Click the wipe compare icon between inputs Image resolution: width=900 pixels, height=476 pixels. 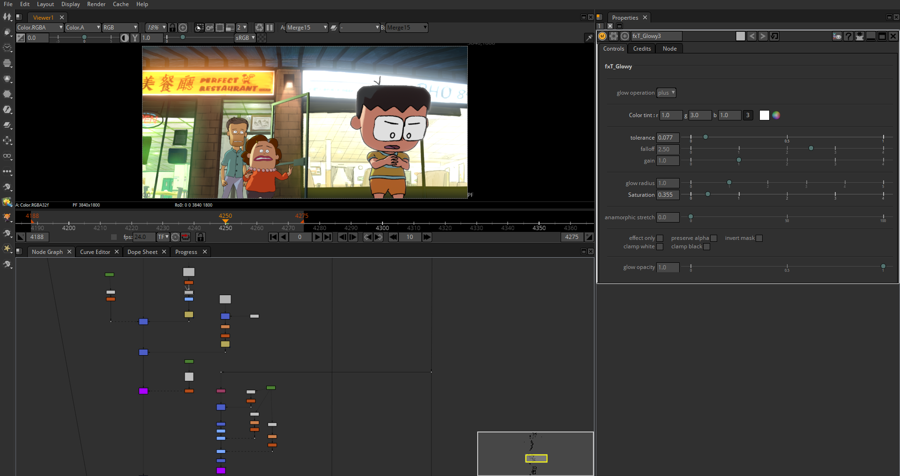334,28
